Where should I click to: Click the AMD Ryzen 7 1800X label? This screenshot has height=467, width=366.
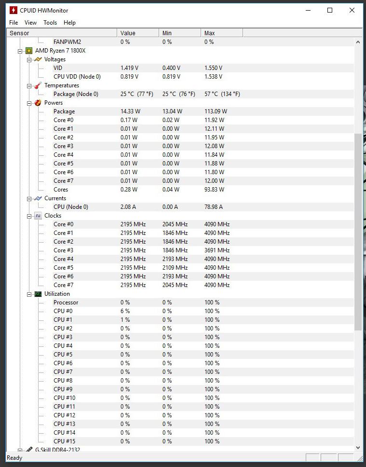point(60,51)
